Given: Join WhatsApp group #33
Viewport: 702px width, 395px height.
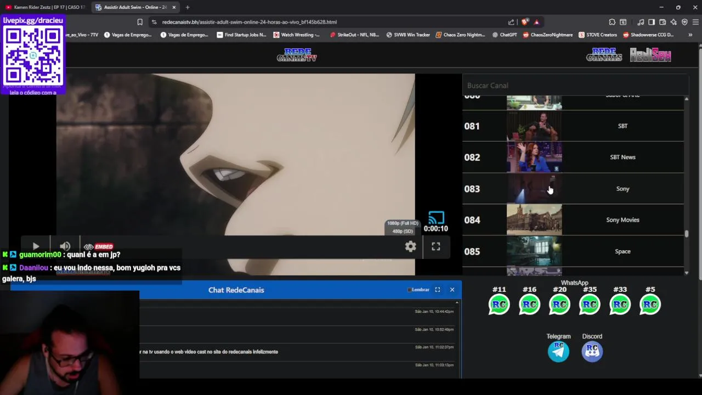Looking at the screenshot, I should (620, 304).
